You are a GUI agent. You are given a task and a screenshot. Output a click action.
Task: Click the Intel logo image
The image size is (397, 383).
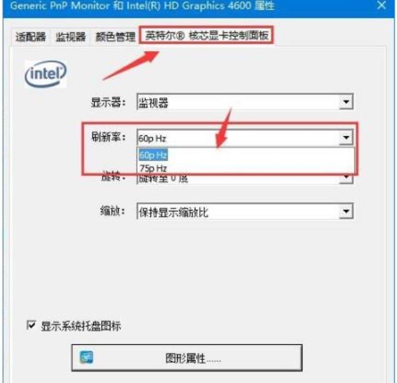[46, 73]
